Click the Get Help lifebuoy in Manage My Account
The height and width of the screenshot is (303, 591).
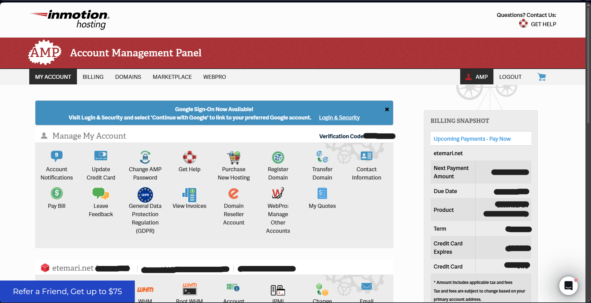coord(189,157)
